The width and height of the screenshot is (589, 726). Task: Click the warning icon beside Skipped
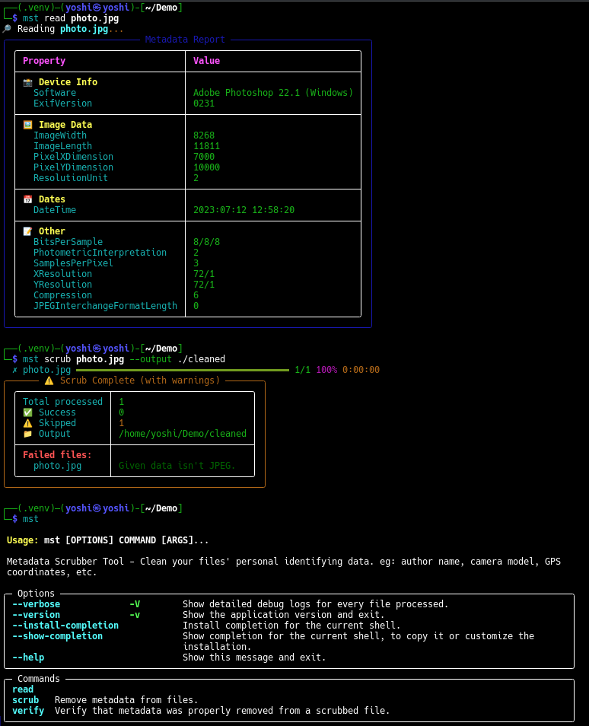(x=28, y=423)
